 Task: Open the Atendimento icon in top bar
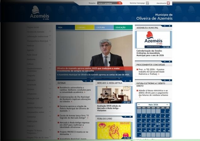click(x=169, y=3)
